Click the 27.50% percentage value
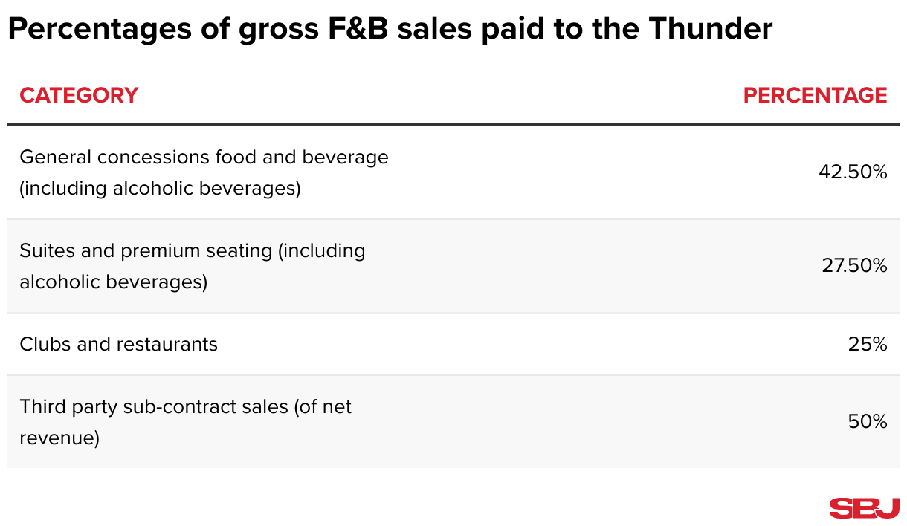Viewport: 907px width, 526px height. (x=854, y=266)
